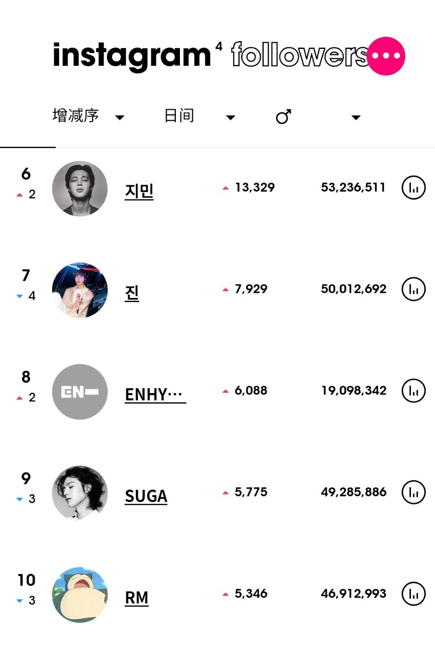Select the male gender symbol filter
Viewport: 435px width, 659px height.
(x=284, y=116)
